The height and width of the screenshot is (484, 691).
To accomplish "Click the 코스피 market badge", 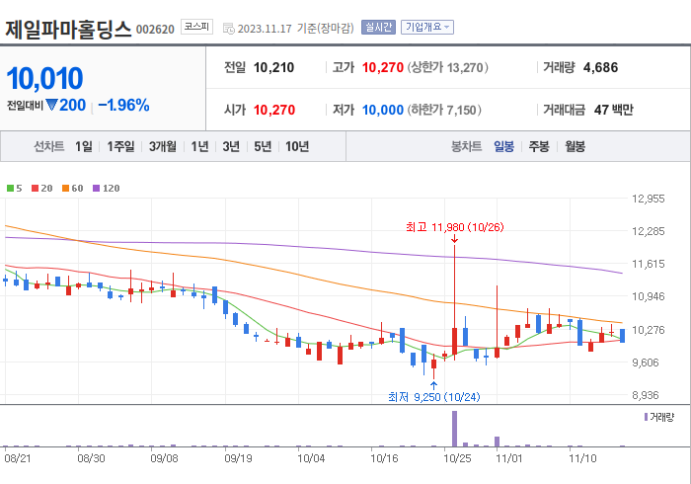I will [x=196, y=27].
